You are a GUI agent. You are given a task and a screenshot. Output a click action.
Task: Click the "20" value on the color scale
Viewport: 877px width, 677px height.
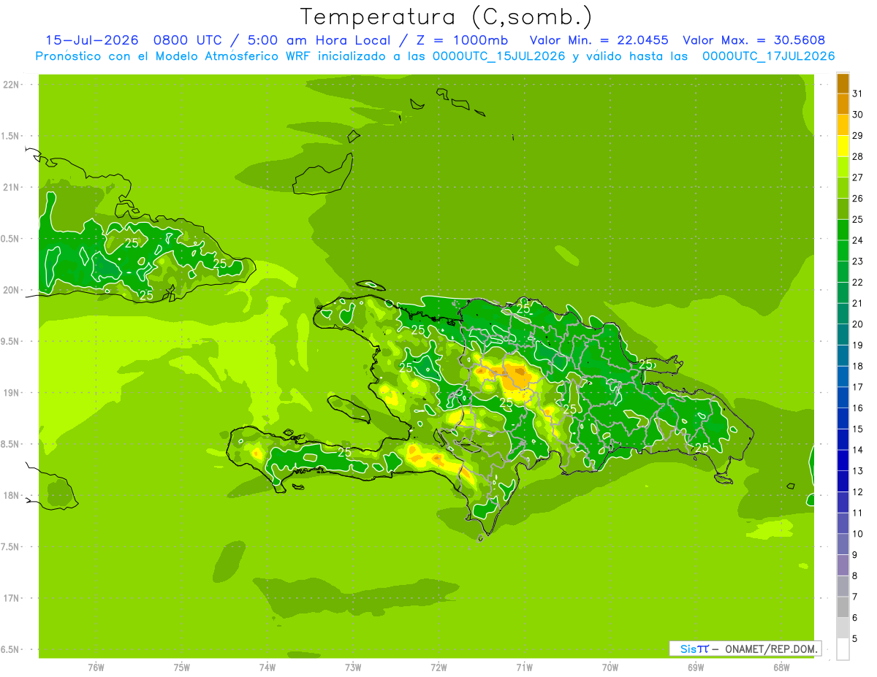[858, 324]
